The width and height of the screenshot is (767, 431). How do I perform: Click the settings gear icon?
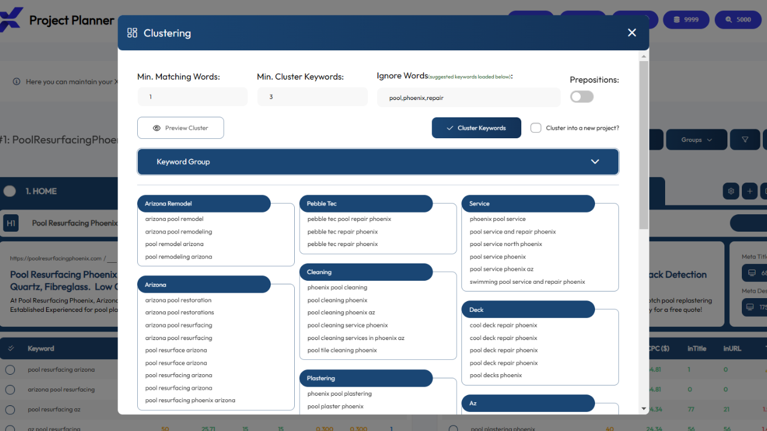(x=730, y=190)
